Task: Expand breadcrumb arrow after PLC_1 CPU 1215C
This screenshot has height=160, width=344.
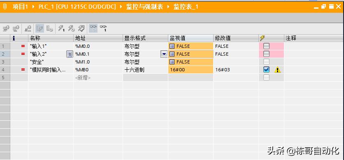Action: tap(121, 7)
